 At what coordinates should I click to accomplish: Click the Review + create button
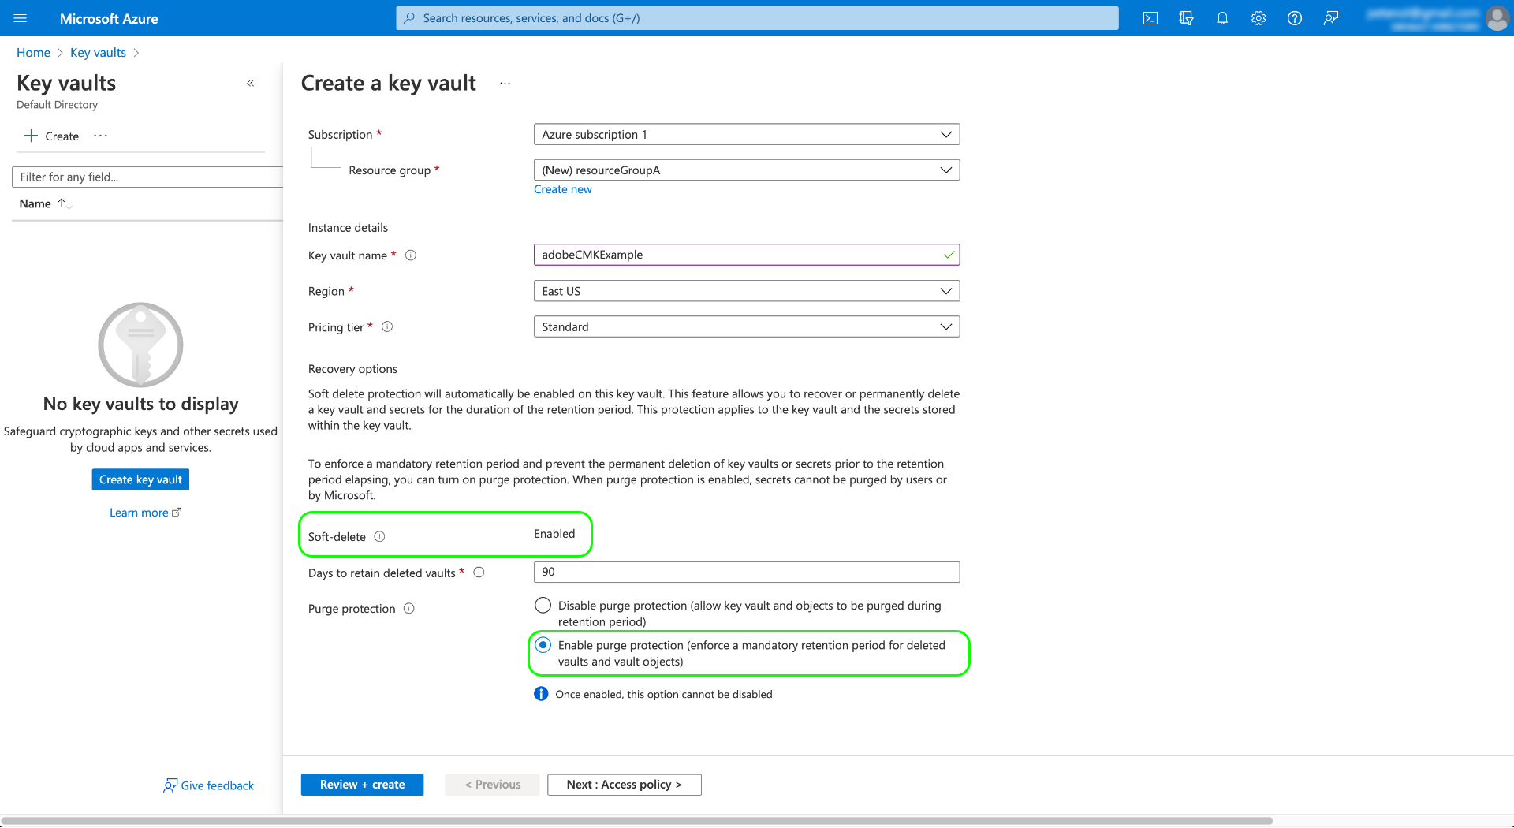pos(362,784)
